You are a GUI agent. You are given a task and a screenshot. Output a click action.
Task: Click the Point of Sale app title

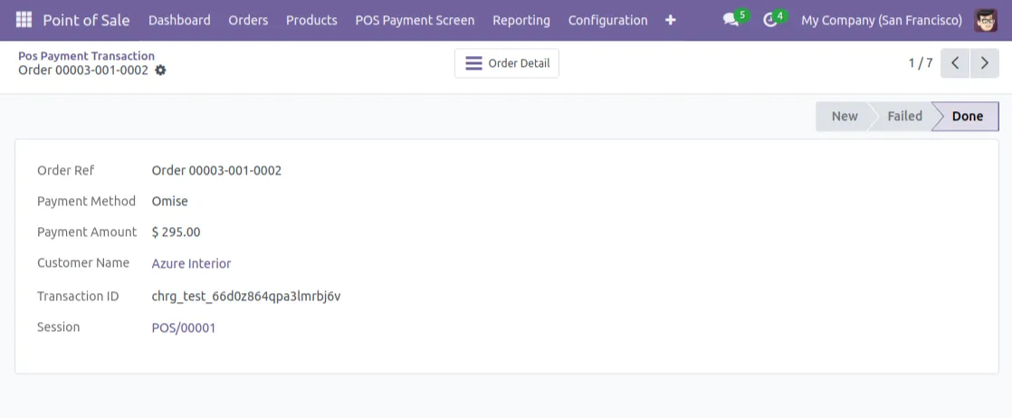point(87,20)
